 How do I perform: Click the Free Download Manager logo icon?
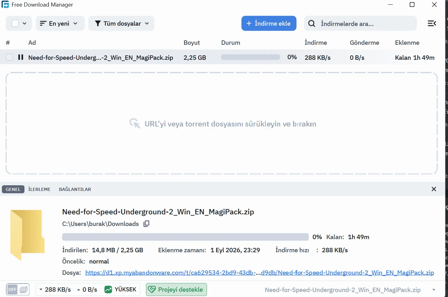5,5
